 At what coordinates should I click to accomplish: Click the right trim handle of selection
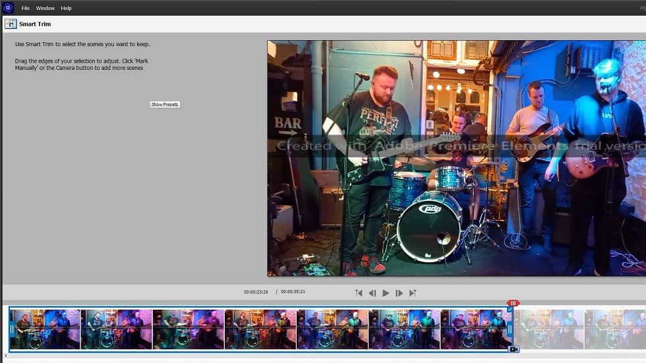click(x=510, y=329)
